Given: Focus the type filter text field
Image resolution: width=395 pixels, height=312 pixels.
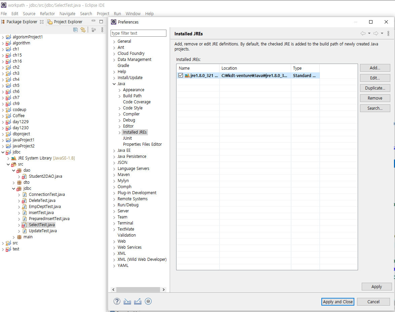Looking at the screenshot, I should [x=139, y=33].
